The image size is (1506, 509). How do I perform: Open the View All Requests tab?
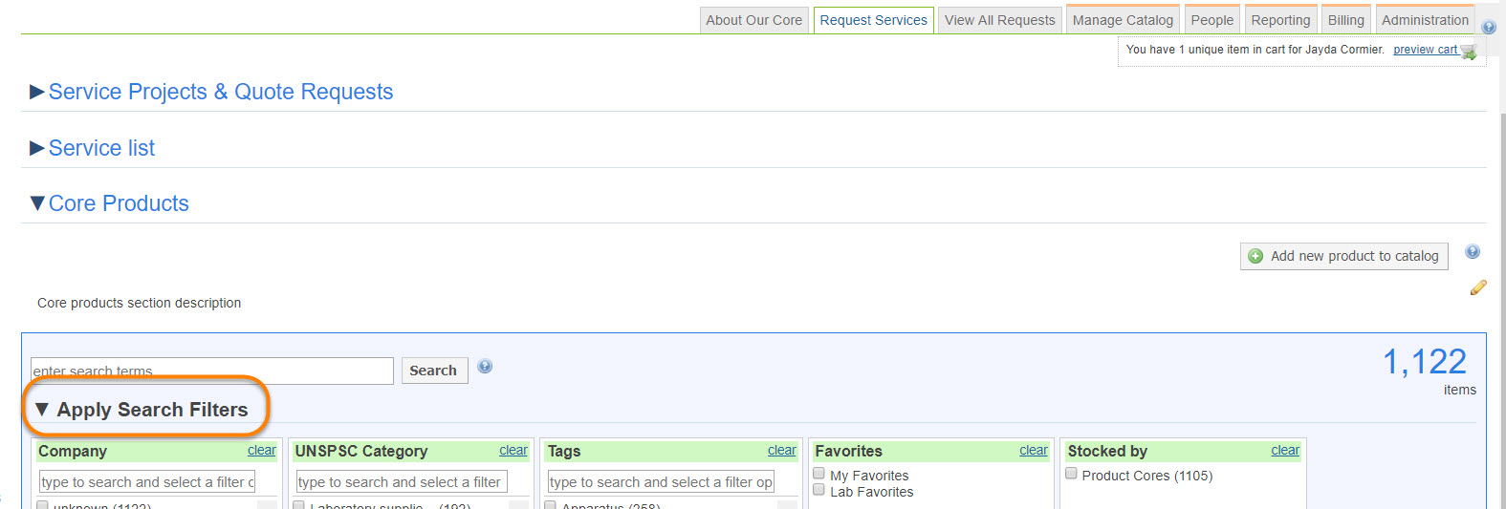point(999,20)
